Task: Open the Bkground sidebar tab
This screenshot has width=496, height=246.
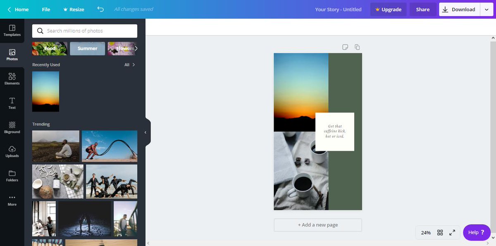Action: point(12,127)
